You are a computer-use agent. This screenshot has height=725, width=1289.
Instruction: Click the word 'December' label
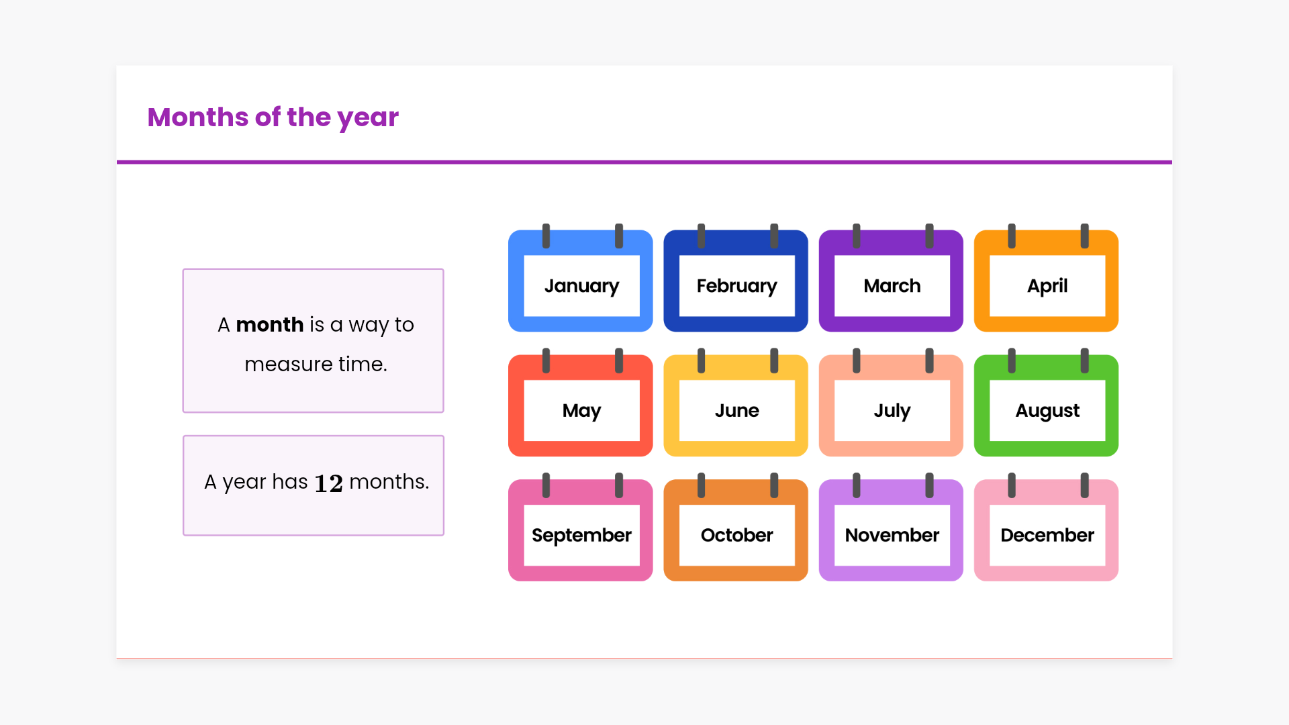pyautogui.click(x=1047, y=536)
